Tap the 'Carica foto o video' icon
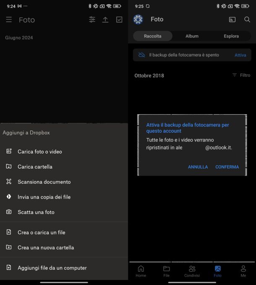Viewport: 256px width, 285px height. pyautogui.click(x=9, y=151)
